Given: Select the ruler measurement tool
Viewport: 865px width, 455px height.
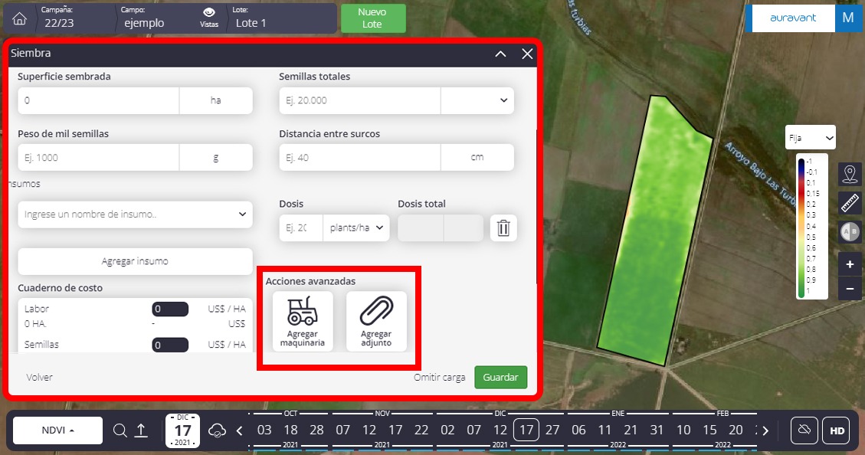Looking at the screenshot, I should pos(850,203).
